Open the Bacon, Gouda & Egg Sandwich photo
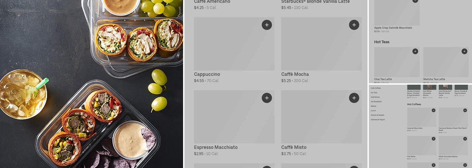This screenshot has height=168, width=472. (461, 87)
